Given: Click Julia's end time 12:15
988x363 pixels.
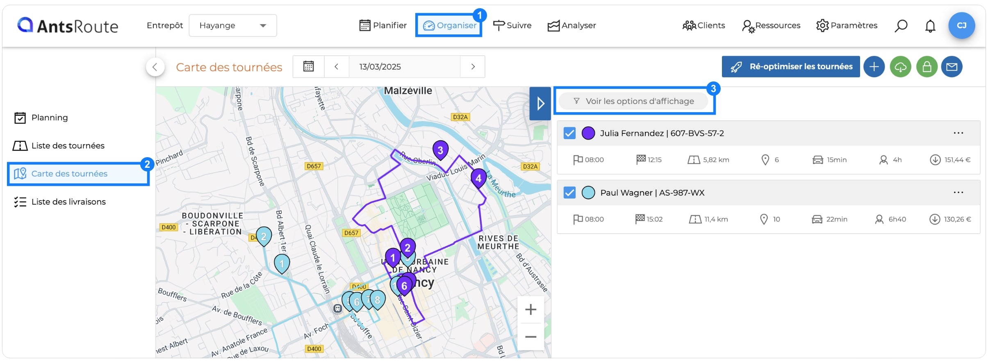Looking at the screenshot, I should coord(649,160).
